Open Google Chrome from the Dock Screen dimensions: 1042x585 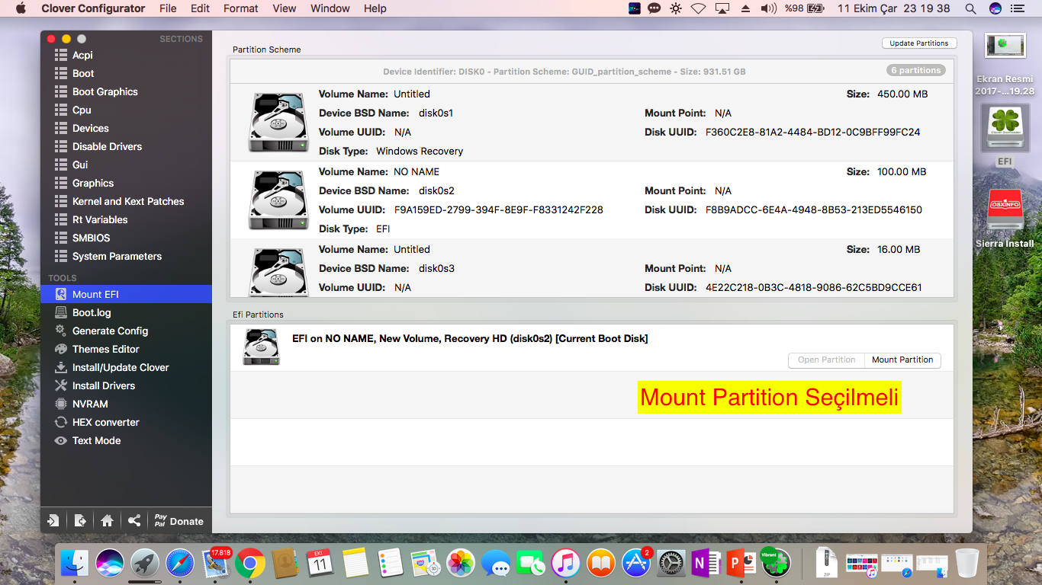pos(250,564)
